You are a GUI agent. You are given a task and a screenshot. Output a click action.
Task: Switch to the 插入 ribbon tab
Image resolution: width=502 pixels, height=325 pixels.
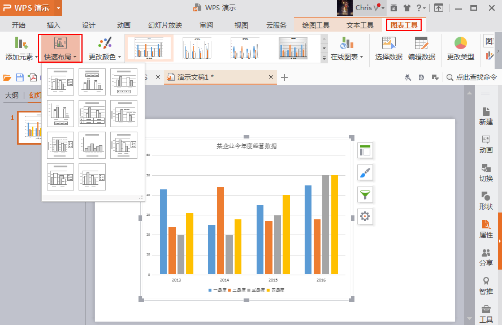(53, 25)
